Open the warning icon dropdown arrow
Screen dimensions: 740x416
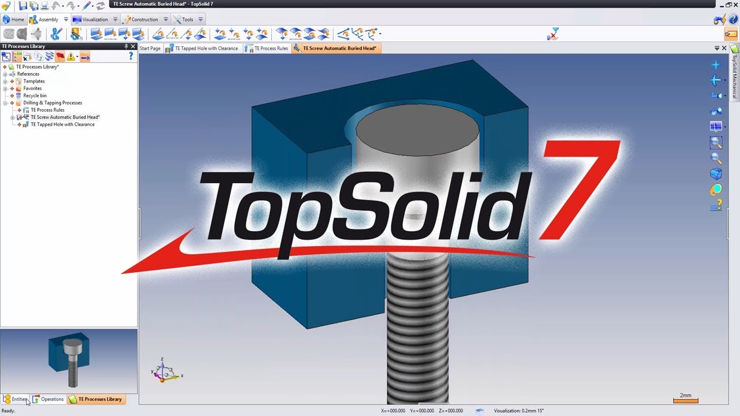(76, 57)
